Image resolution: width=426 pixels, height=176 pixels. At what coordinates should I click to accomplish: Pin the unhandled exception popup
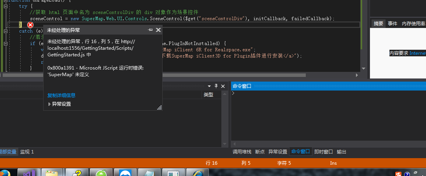(150, 30)
